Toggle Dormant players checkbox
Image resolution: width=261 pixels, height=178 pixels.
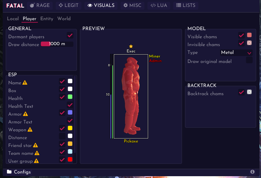(x=70, y=36)
